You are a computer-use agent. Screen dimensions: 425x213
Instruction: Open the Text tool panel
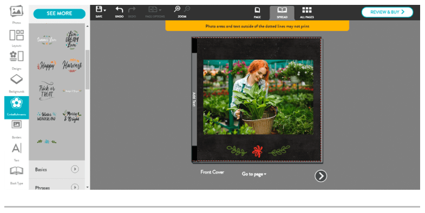(x=16, y=152)
